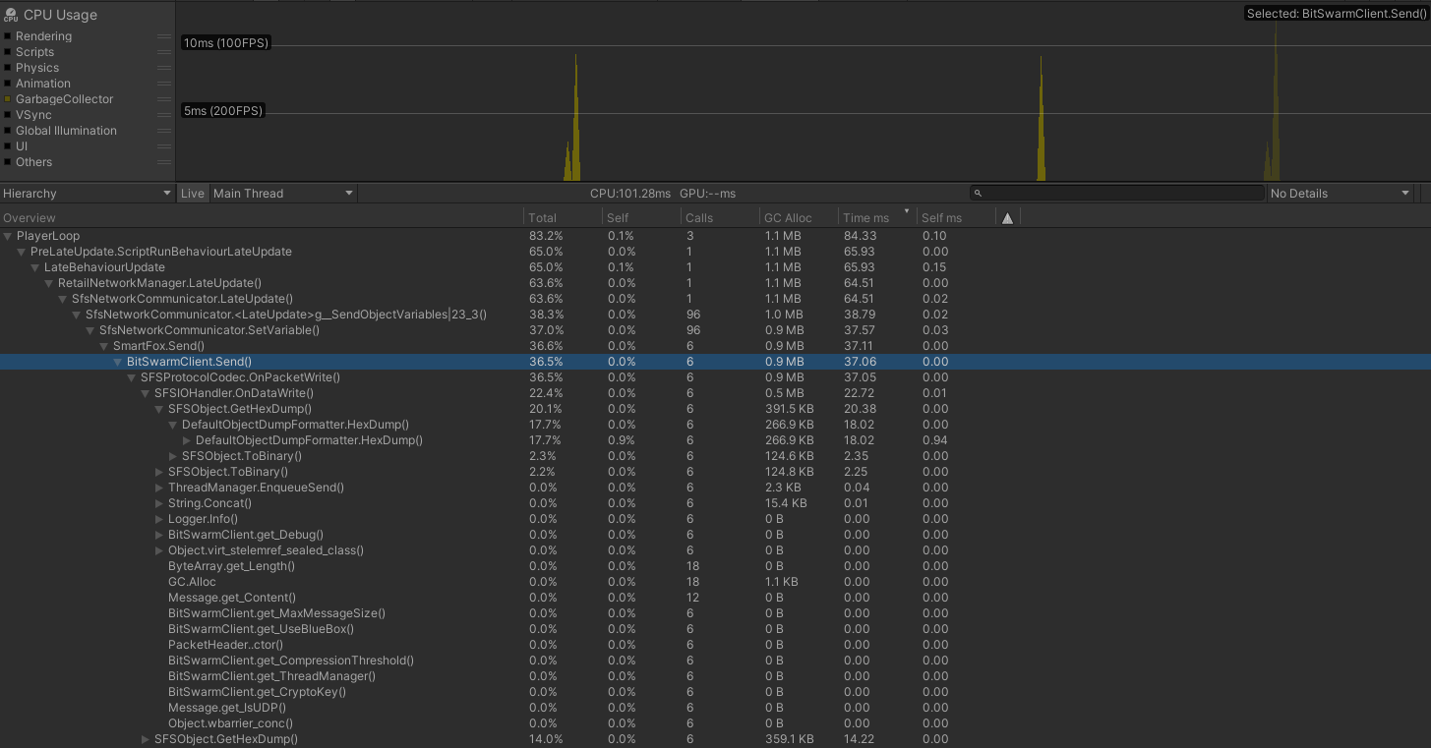Click the warning triangle column header icon
The image size is (1431, 748).
[1007, 218]
